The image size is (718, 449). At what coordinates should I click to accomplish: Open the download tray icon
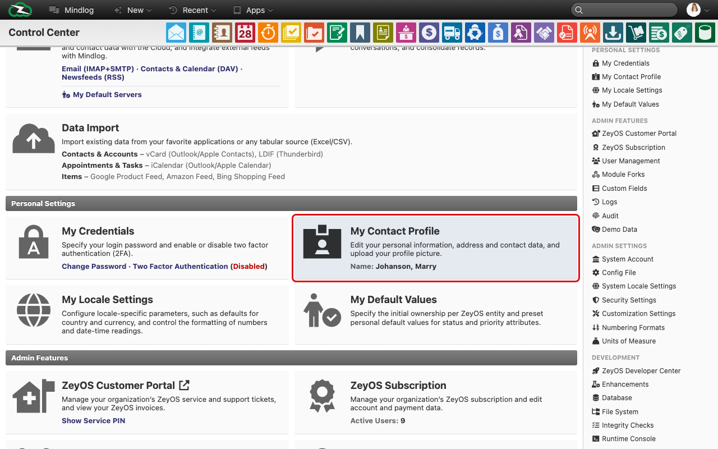click(x=613, y=33)
